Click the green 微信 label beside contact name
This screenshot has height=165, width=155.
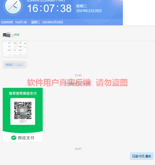[x=17, y=35]
